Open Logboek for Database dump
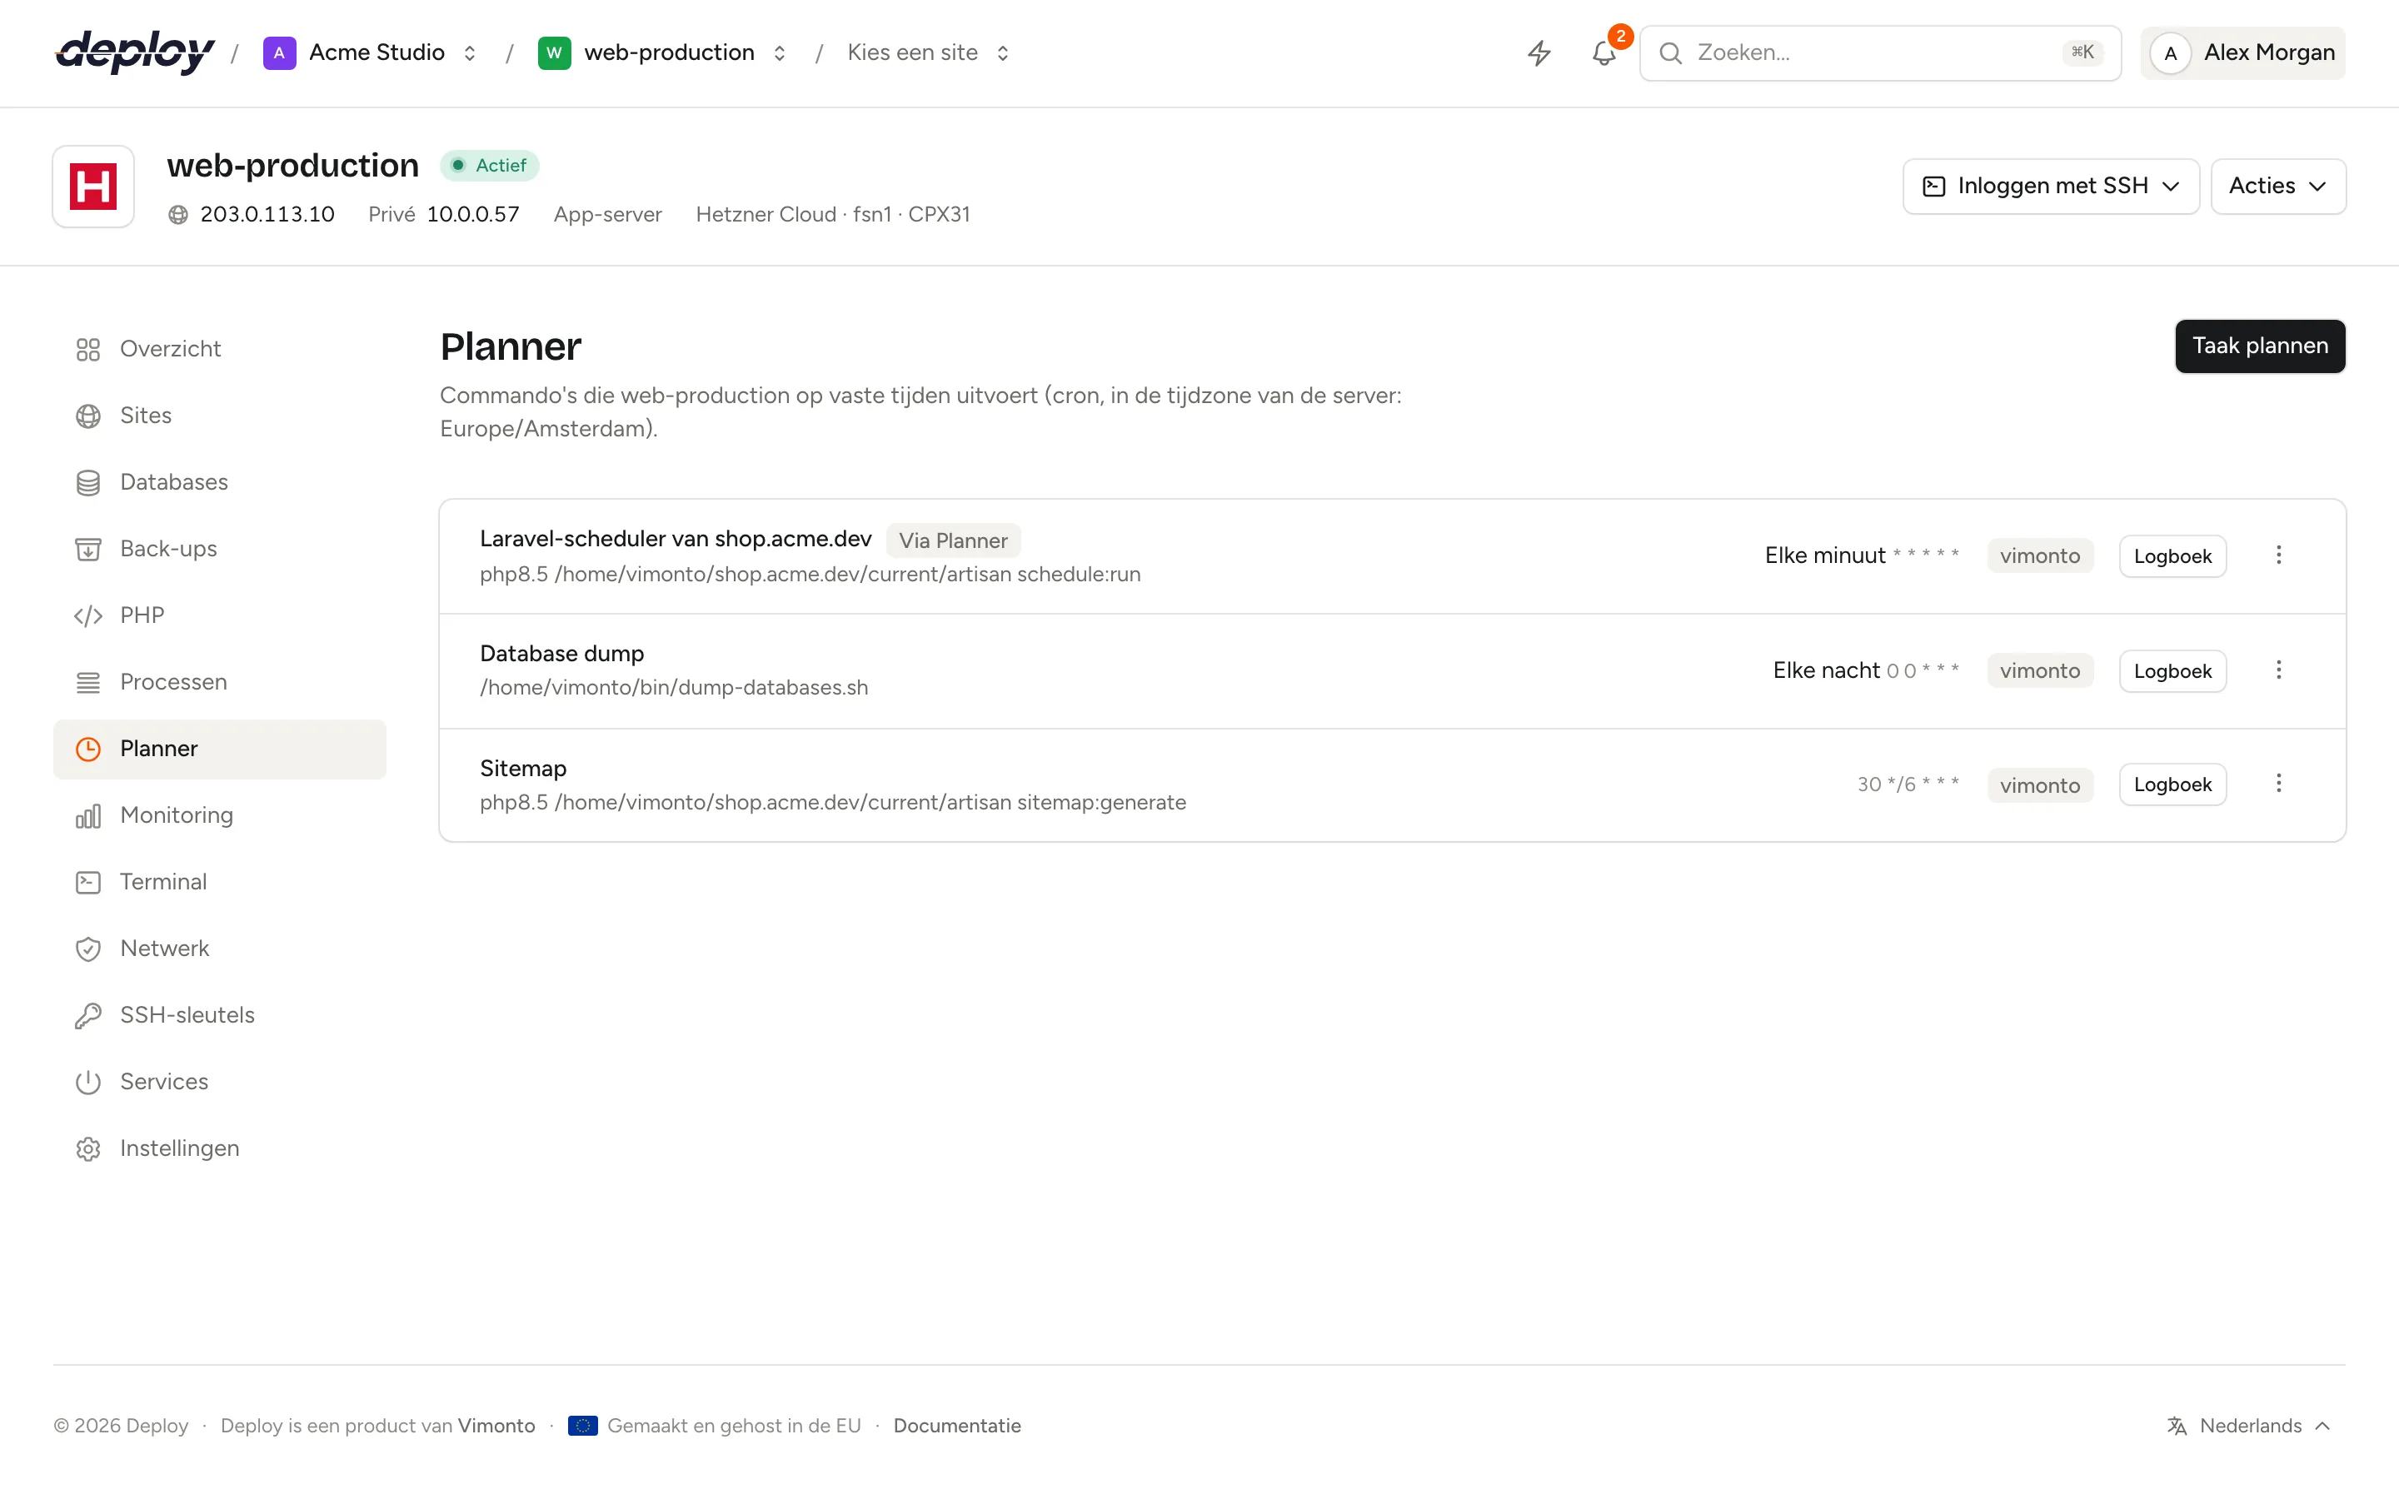 pos(2172,671)
